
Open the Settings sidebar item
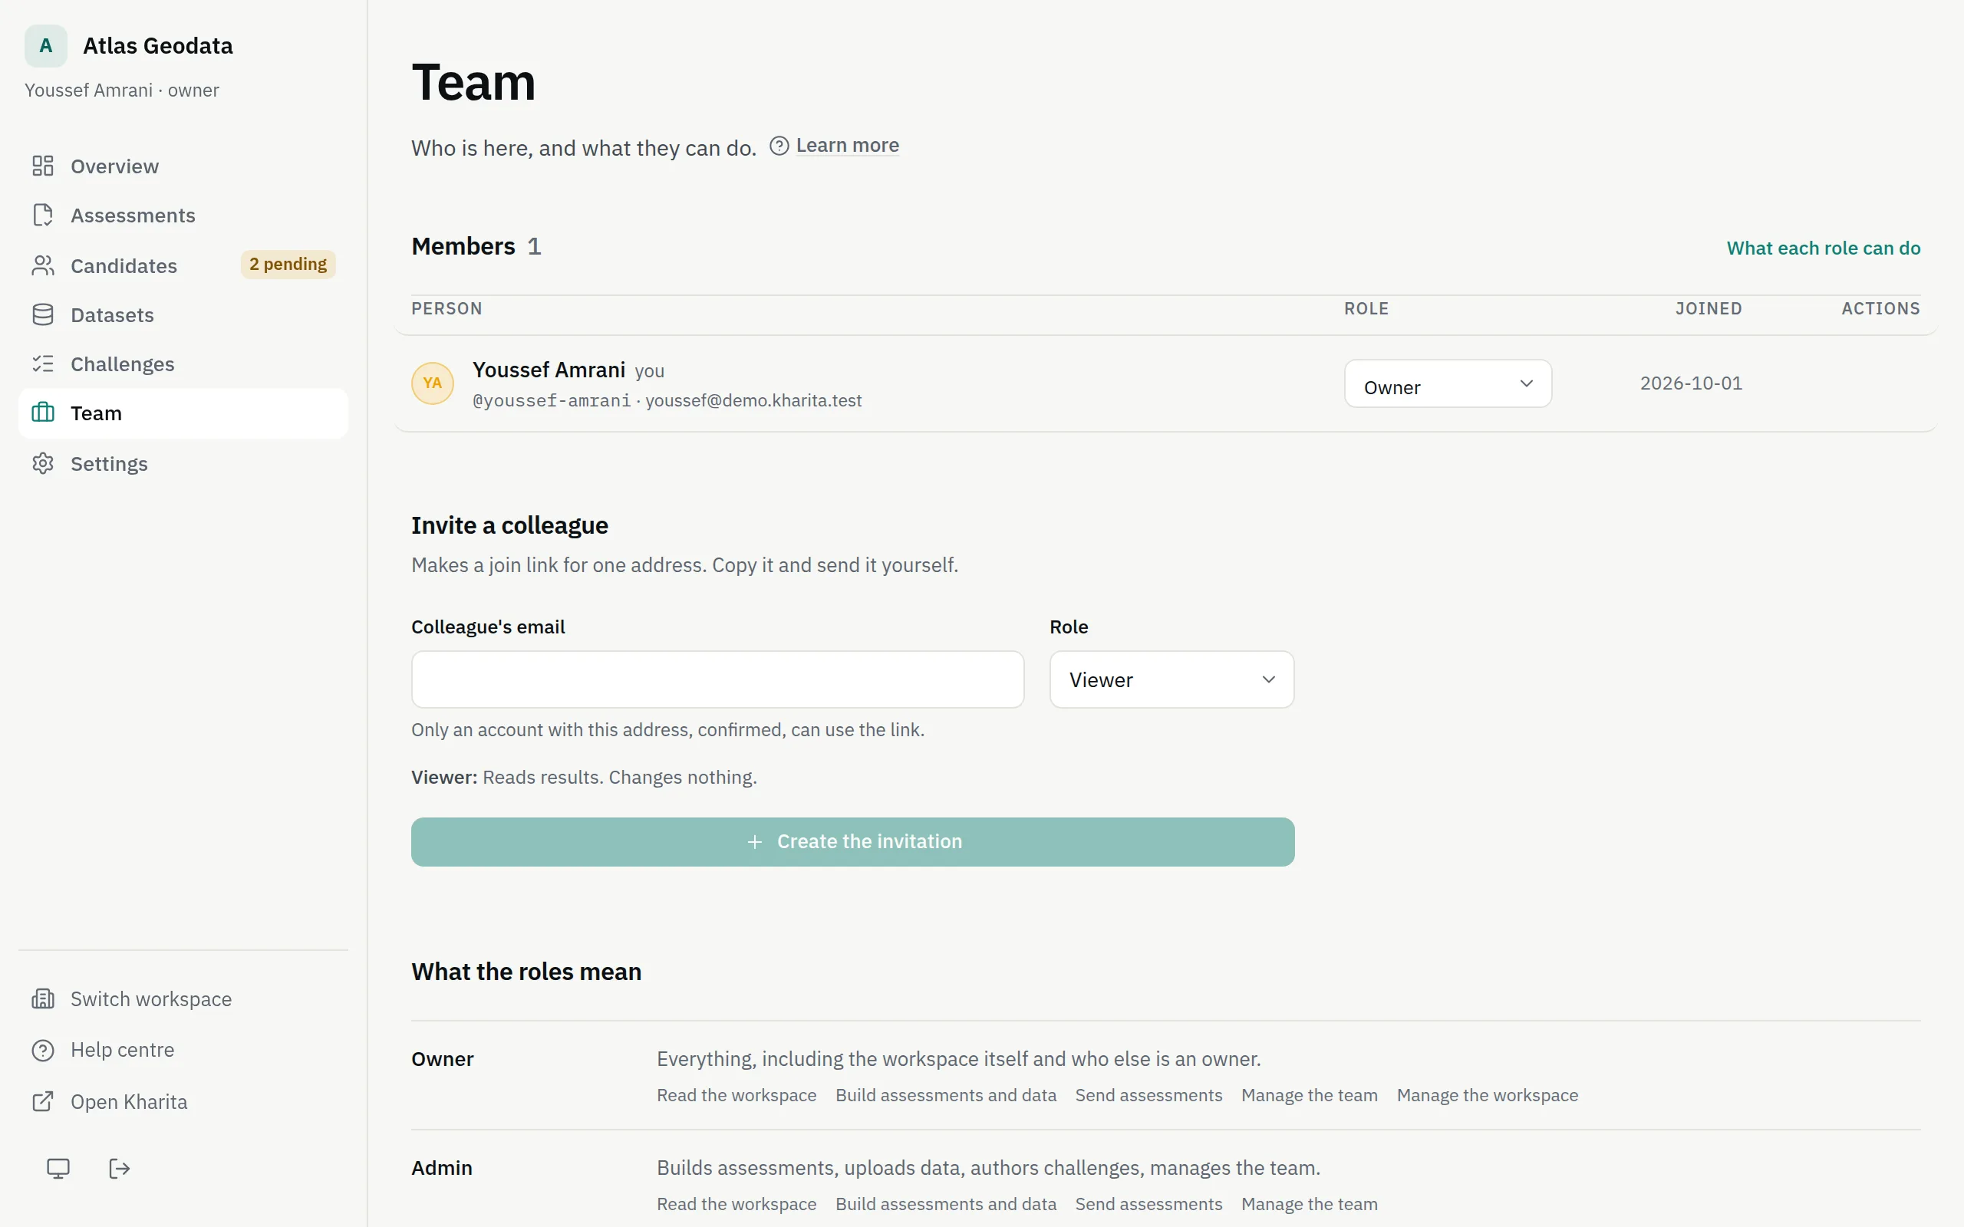tap(183, 463)
